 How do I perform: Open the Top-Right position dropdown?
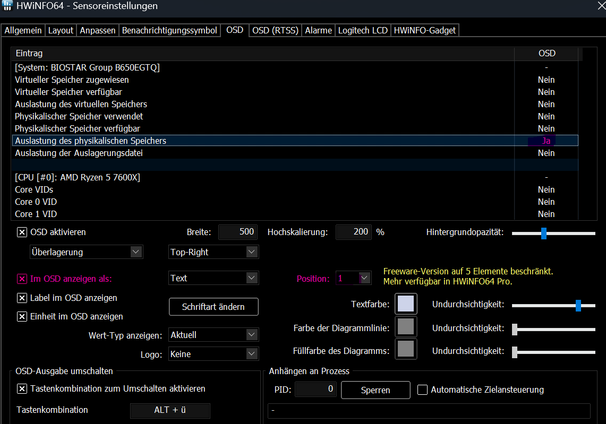[214, 252]
